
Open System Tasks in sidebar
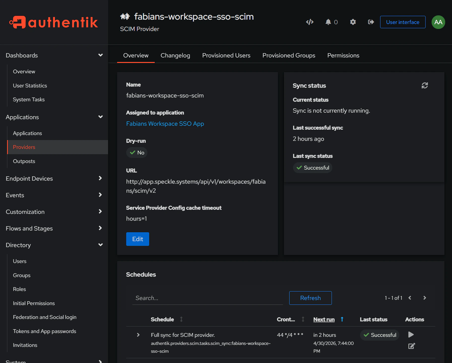point(29,100)
